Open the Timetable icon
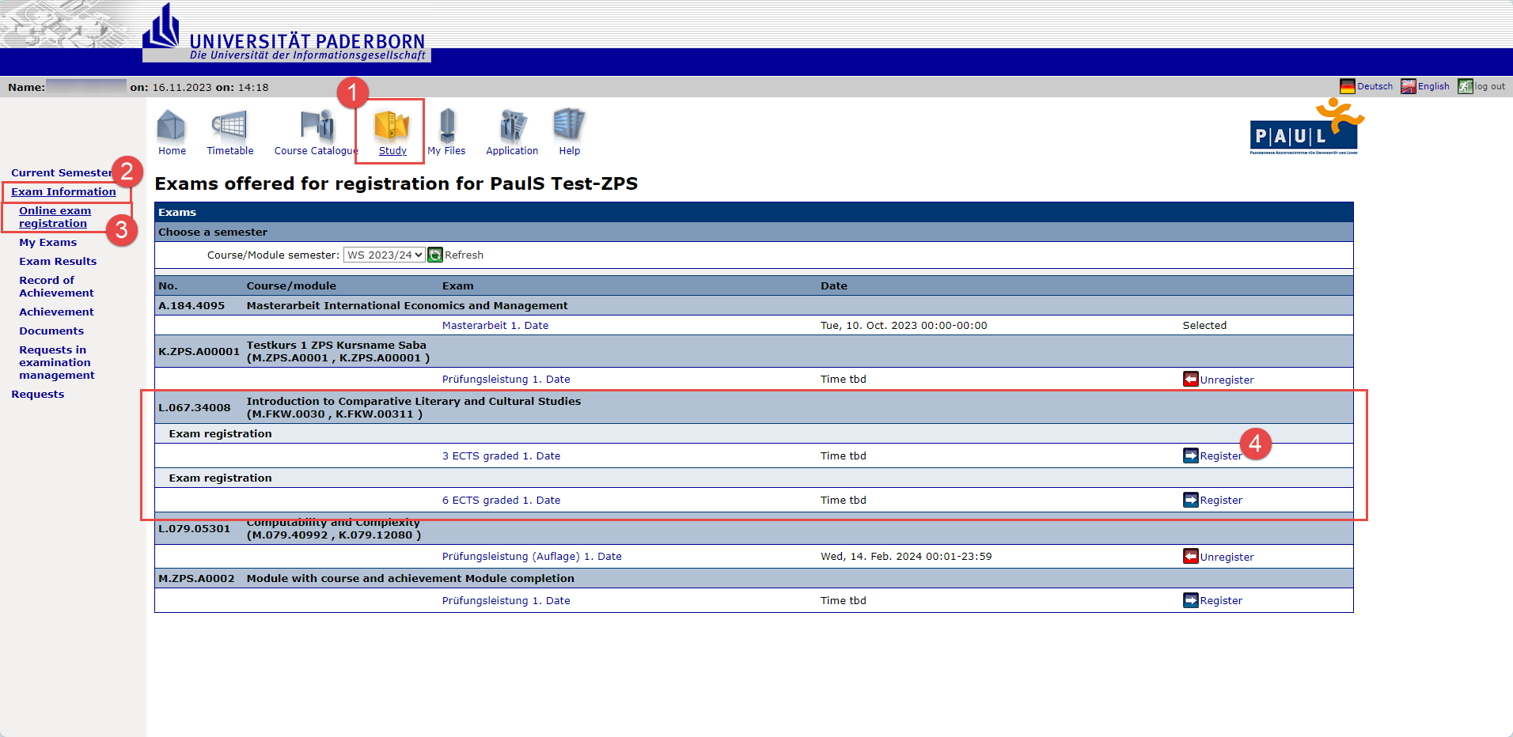The height and width of the screenshot is (737, 1513). click(x=229, y=126)
